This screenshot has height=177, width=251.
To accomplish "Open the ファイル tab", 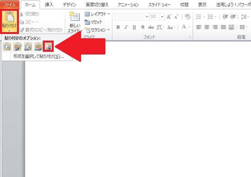I will [x=9, y=5].
